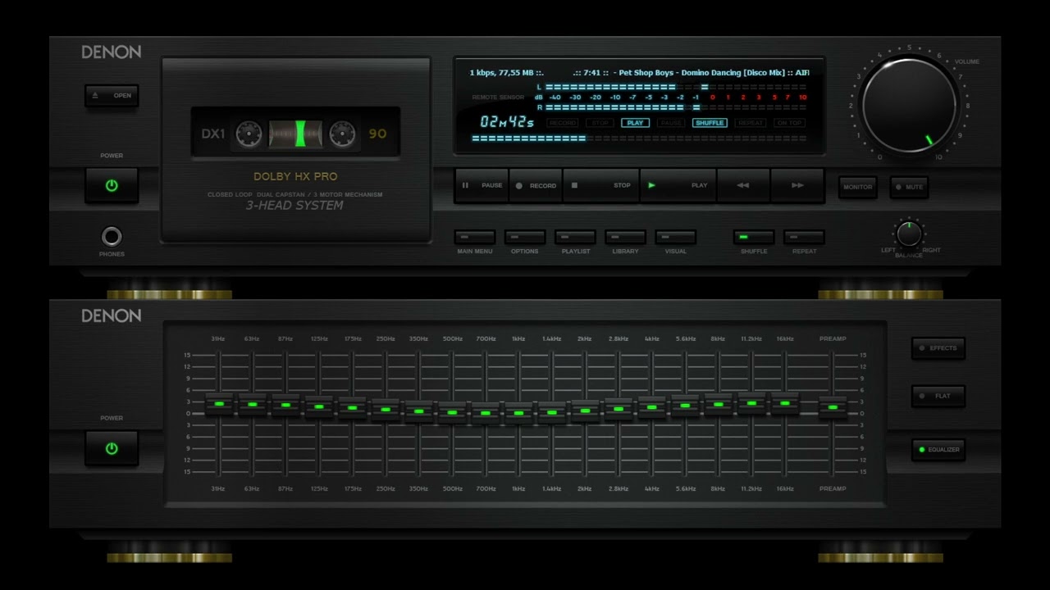Click the 175Hz equalizer slider handle

(353, 407)
